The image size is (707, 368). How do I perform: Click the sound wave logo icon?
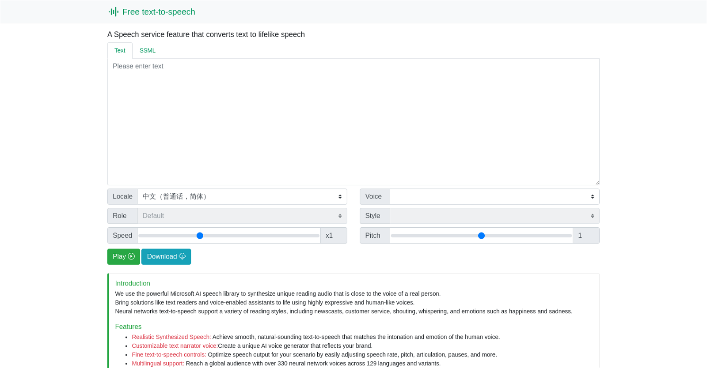[x=114, y=12]
